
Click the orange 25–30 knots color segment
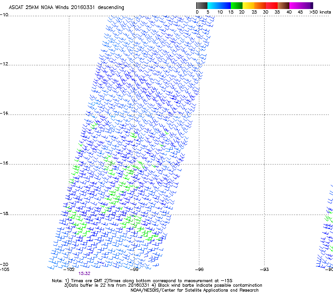(260, 5)
